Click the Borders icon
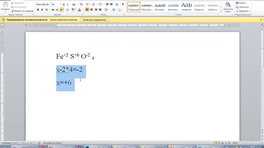Viewport: 264px width, 148px height. pyautogui.click(x=120, y=10)
